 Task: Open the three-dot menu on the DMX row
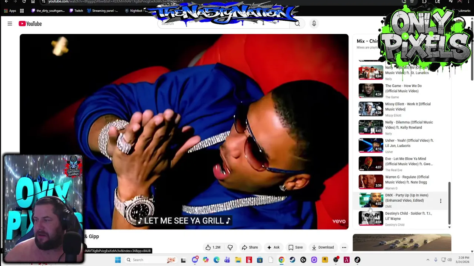(440, 201)
